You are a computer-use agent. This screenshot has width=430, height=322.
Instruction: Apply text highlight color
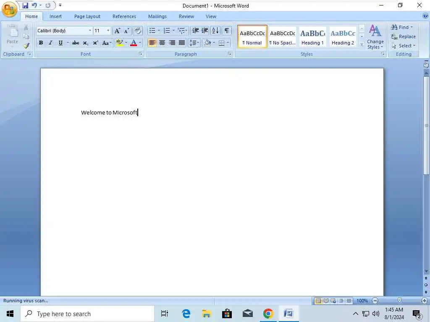click(x=120, y=43)
